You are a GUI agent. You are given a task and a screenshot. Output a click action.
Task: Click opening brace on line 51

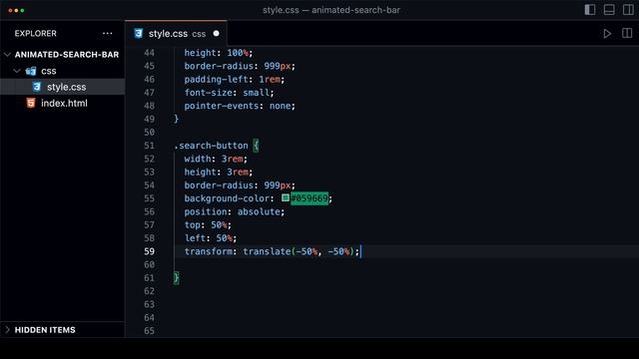256,146
